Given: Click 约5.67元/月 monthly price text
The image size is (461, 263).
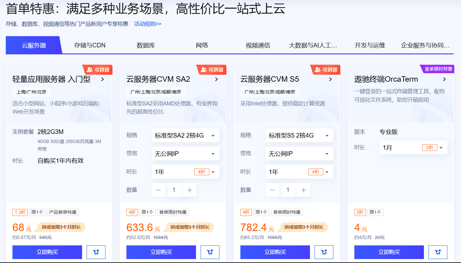Looking at the screenshot, I should click(24, 237).
